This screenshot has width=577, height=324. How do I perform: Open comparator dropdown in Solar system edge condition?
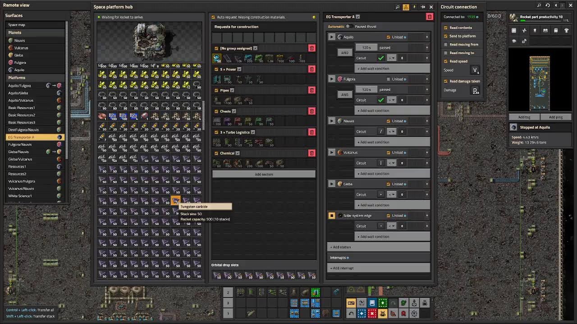(391, 226)
